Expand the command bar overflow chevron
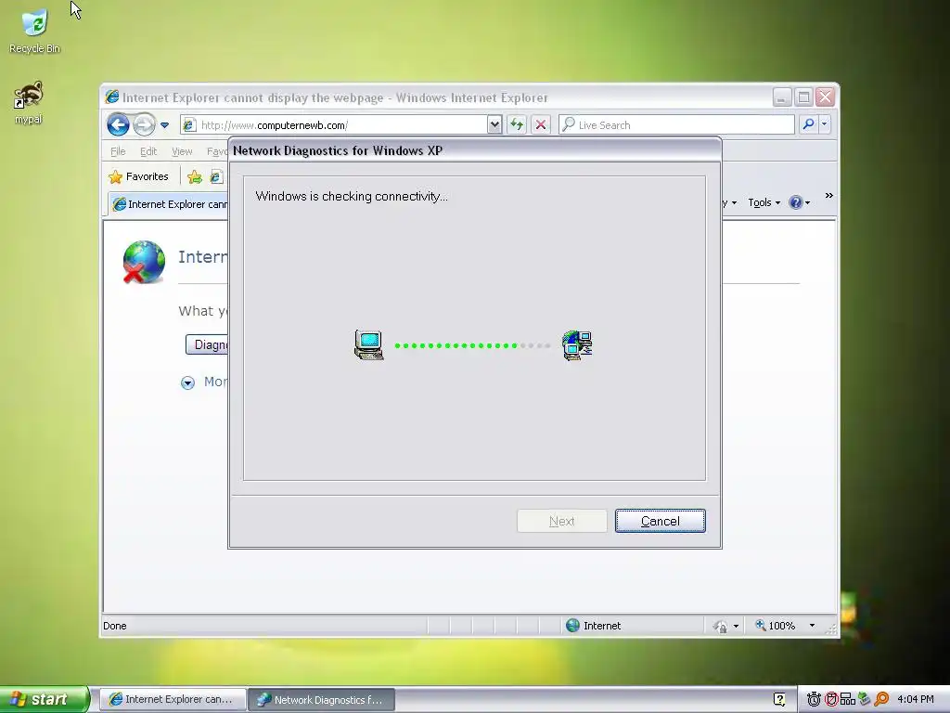 (x=828, y=195)
